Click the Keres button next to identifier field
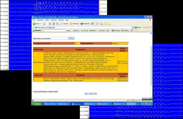The height and width of the screenshot is (119, 183). pos(72,38)
